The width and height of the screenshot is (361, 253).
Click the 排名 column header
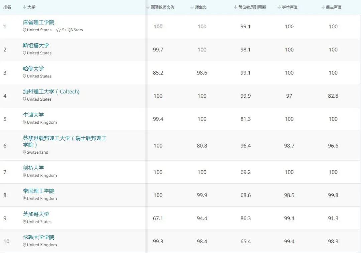tap(7, 7)
